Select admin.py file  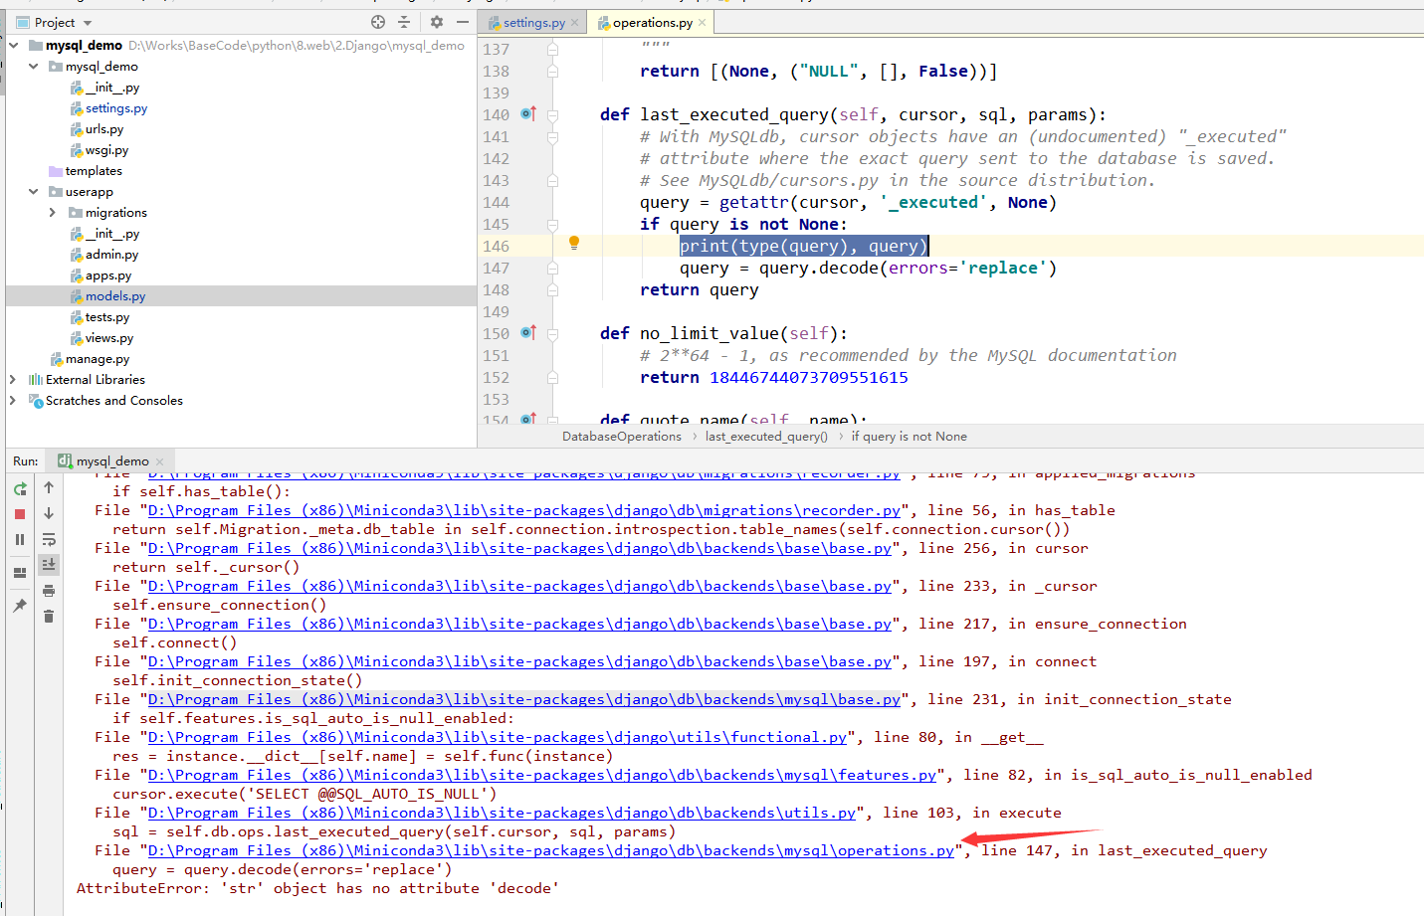(111, 255)
